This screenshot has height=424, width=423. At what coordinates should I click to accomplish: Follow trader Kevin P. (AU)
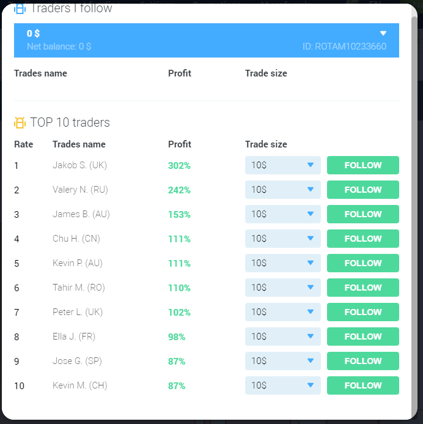coord(362,263)
